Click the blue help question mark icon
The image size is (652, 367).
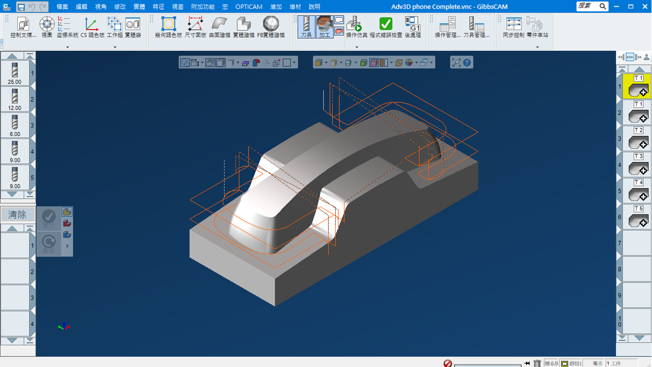click(467, 63)
